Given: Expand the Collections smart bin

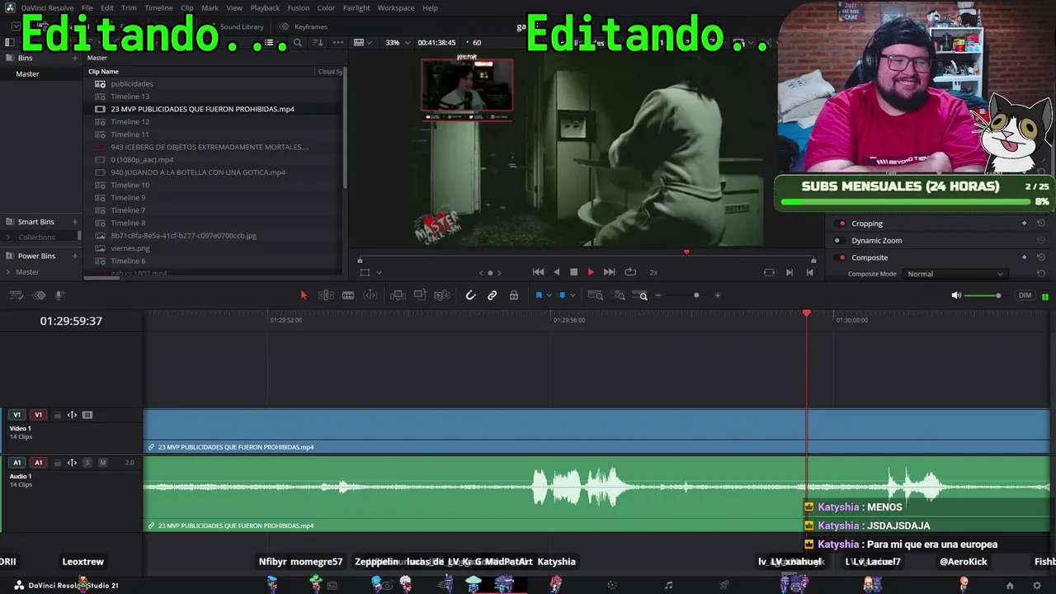Looking at the screenshot, I should click(x=9, y=238).
